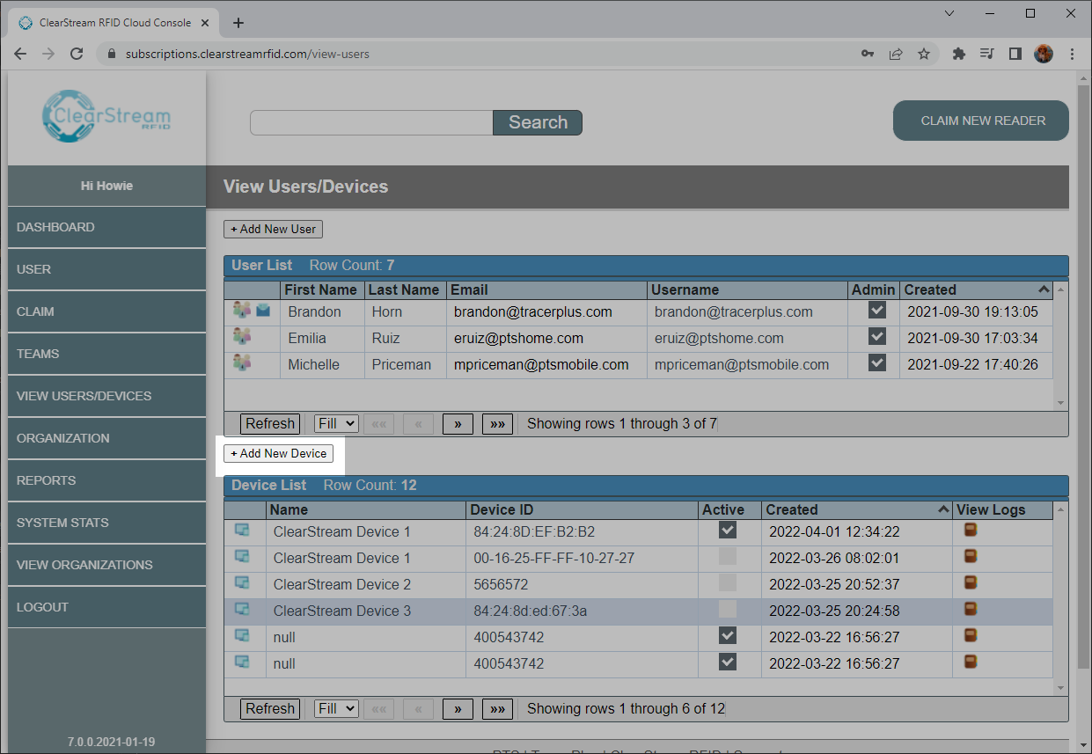Viewport: 1092px width, 754px height.
Task: Open the REPORTS menu item
Action: tap(106, 480)
